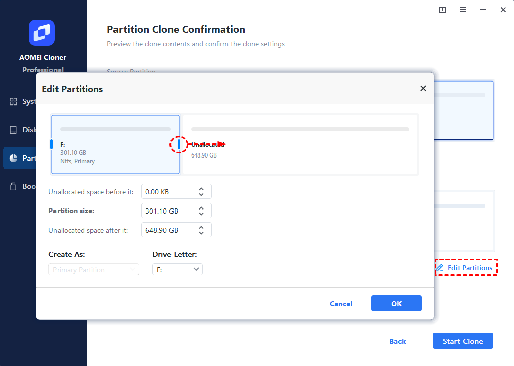
Task: Click the Start Clone button
Action: 463,341
